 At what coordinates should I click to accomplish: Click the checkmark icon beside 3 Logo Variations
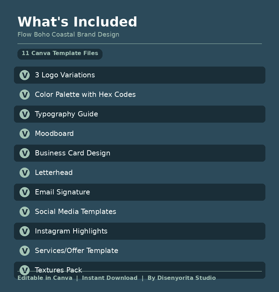click(24, 75)
